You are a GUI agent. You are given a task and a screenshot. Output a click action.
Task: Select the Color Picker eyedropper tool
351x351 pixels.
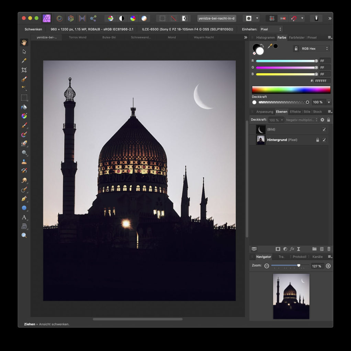click(24, 61)
